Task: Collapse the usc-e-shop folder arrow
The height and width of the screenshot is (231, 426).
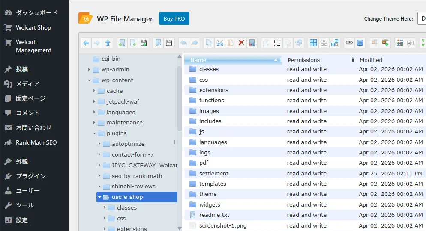Action: [x=100, y=197]
